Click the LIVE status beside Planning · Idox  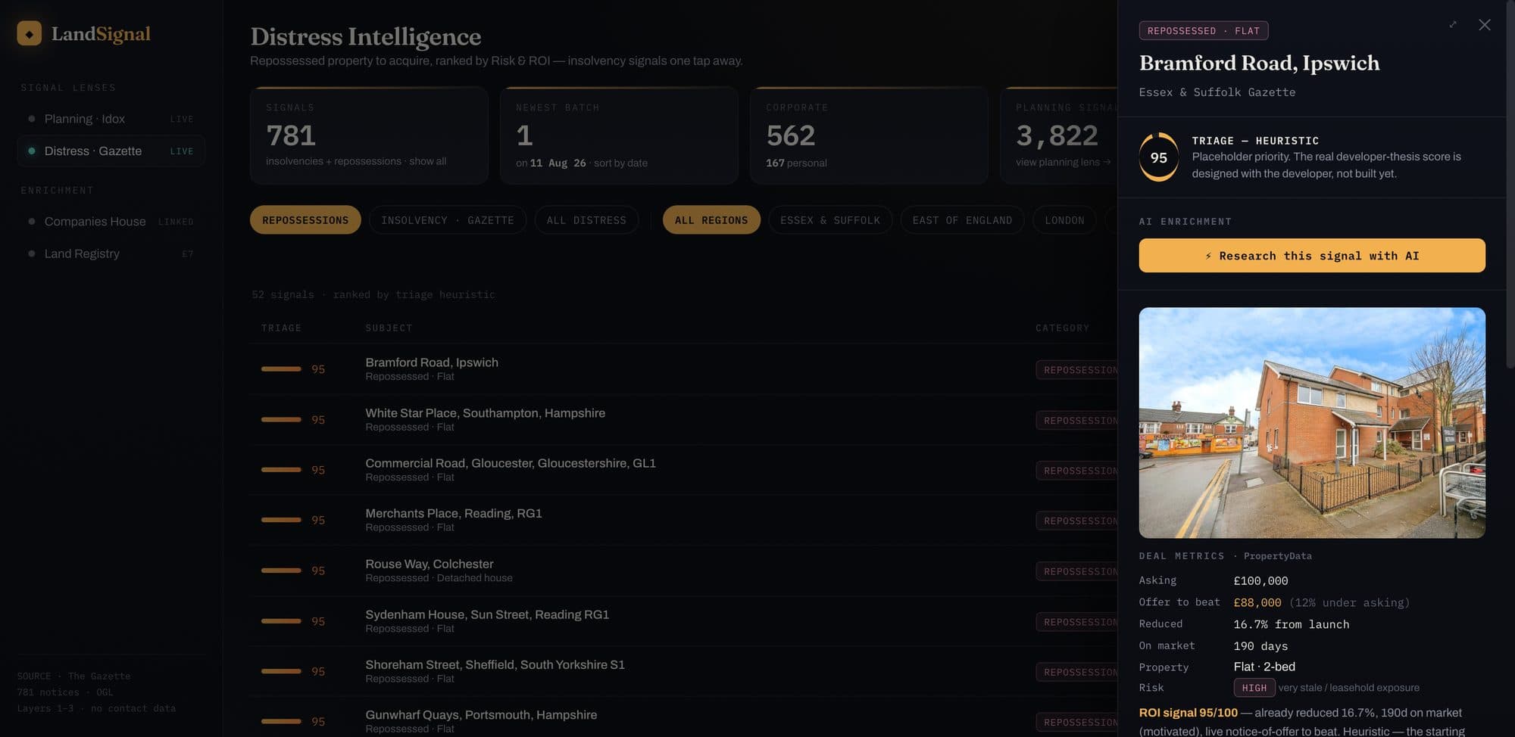182,120
